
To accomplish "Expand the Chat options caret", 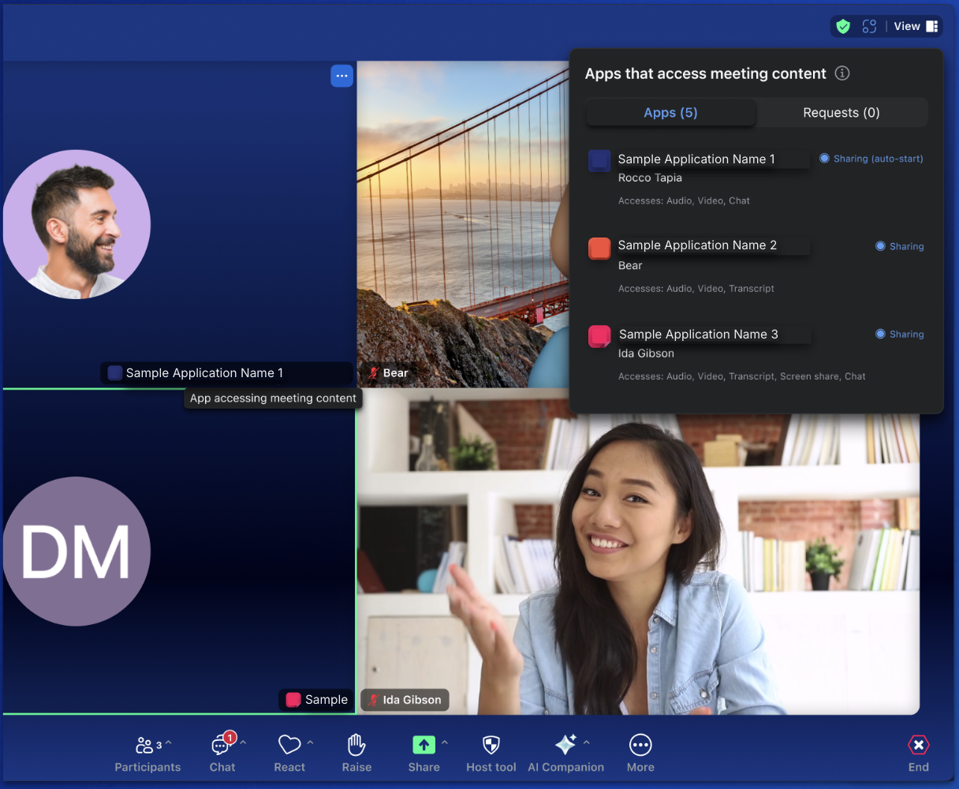I will (x=243, y=743).
